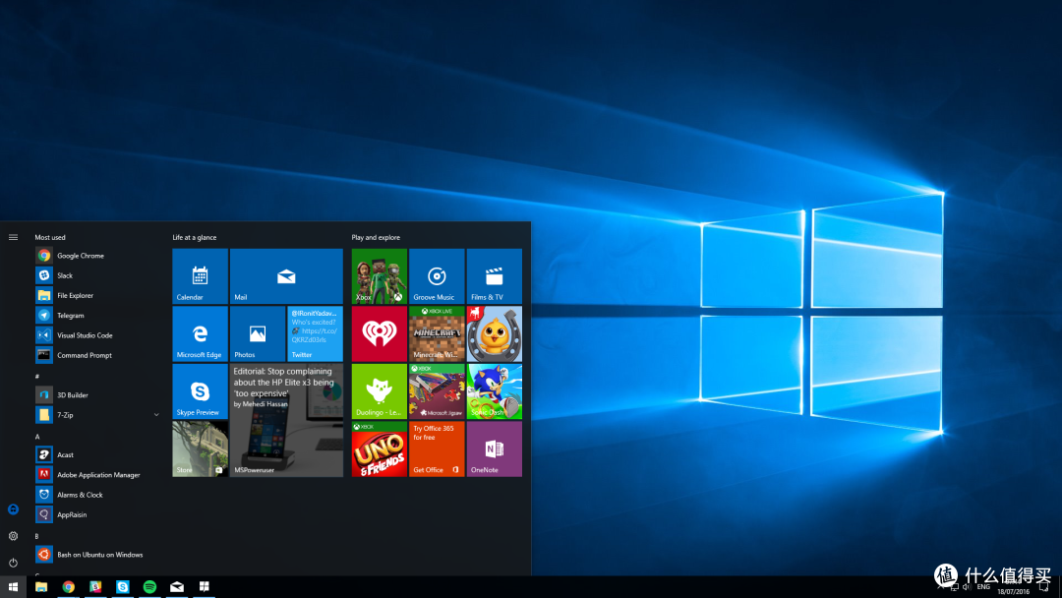The height and width of the screenshot is (598, 1062).
Task: Open the UNO & Friends tile
Action: (380, 448)
